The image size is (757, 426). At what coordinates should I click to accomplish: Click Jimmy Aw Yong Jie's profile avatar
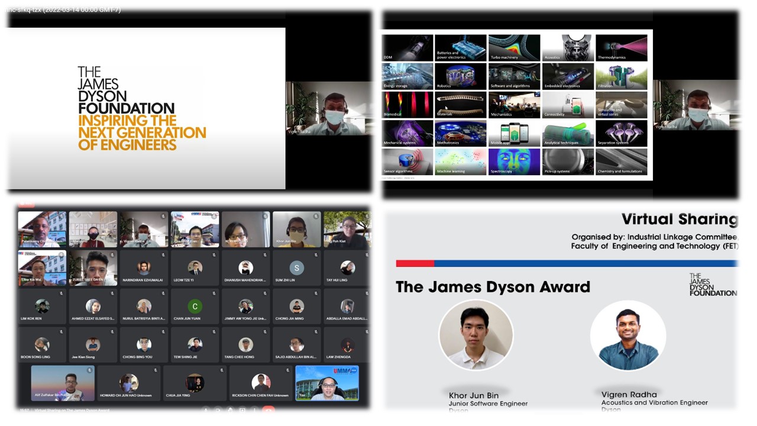coord(245,306)
